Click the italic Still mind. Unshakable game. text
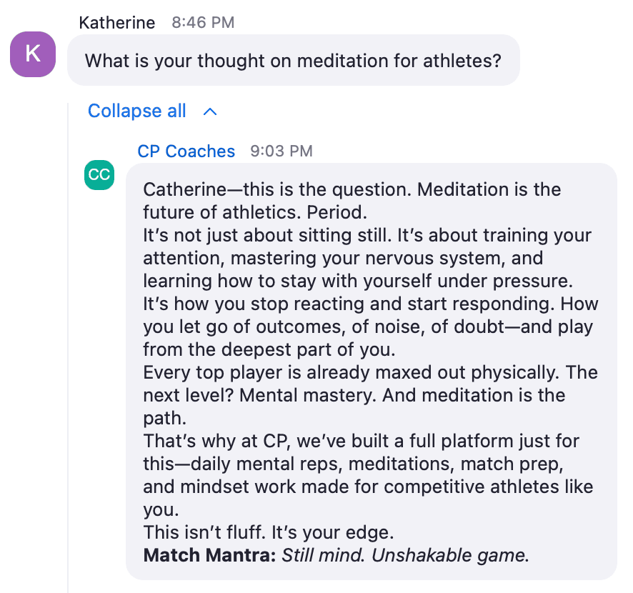The image size is (633, 593). tap(405, 555)
